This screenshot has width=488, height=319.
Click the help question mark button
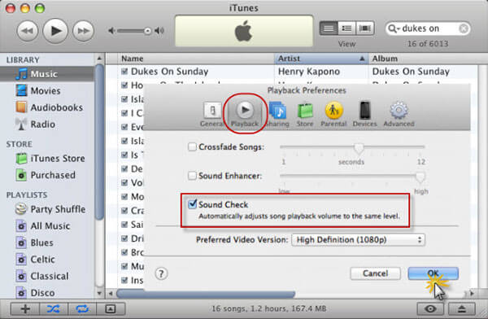point(161,273)
